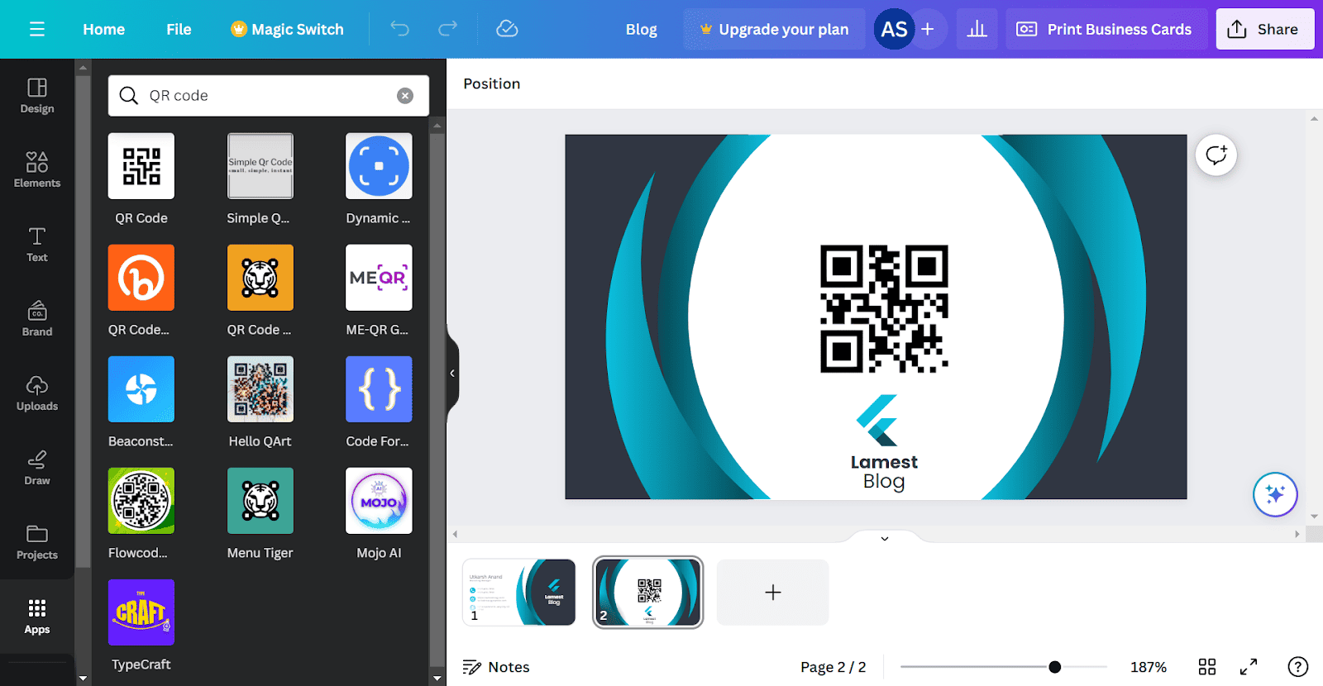
Task: Click the Page 2 / 2 indicator
Action: click(x=833, y=667)
